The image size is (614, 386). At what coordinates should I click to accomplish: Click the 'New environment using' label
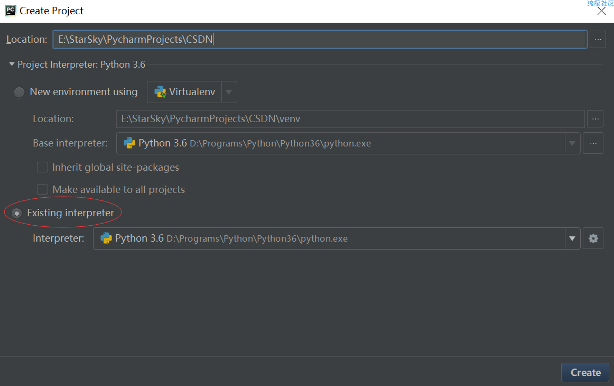coord(84,91)
